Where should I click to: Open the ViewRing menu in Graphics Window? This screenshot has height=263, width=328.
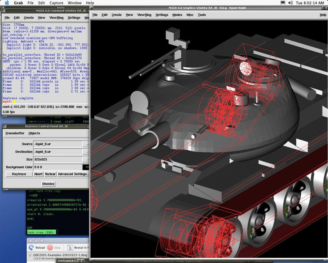144,15
